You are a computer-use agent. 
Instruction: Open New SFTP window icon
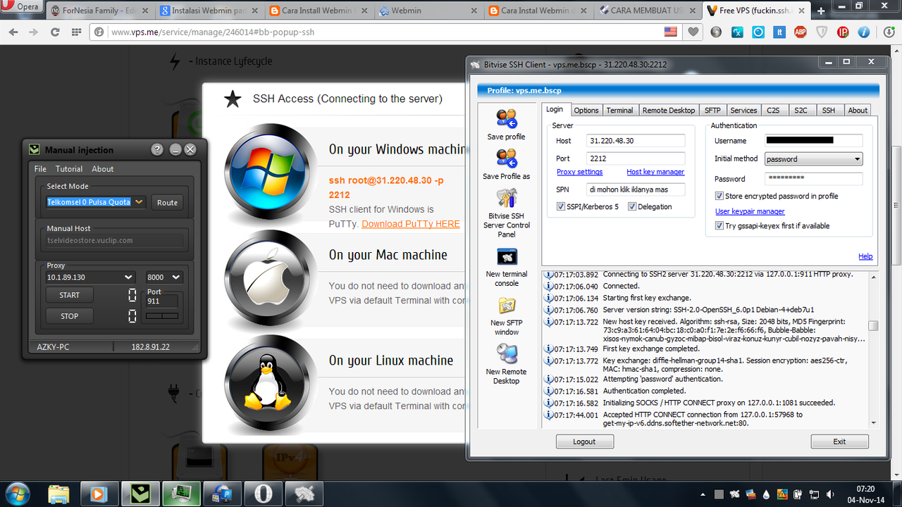[507, 306]
